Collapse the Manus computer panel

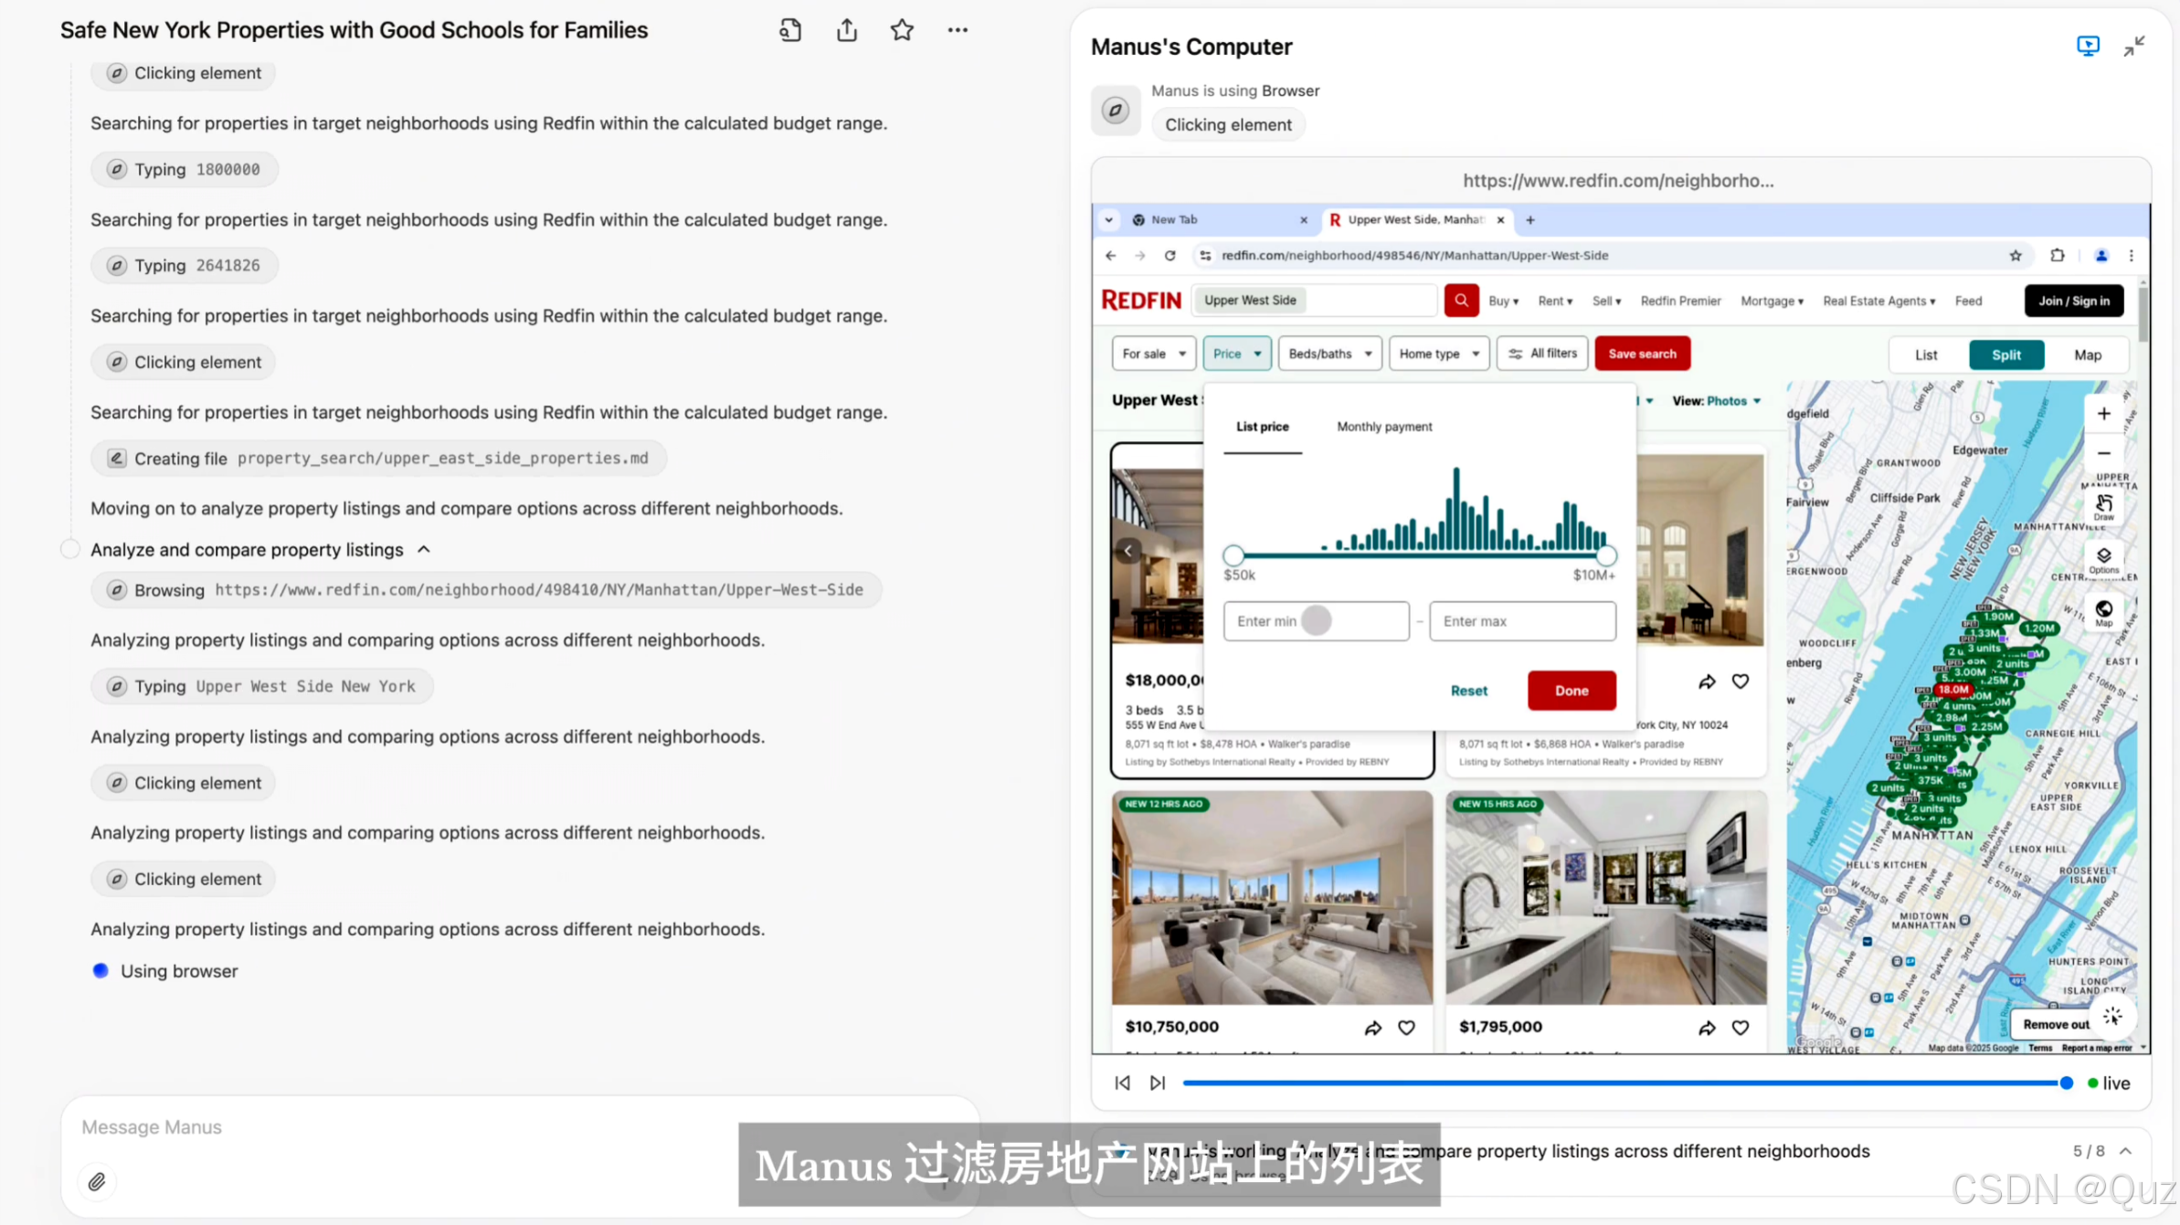point(2133,47)
